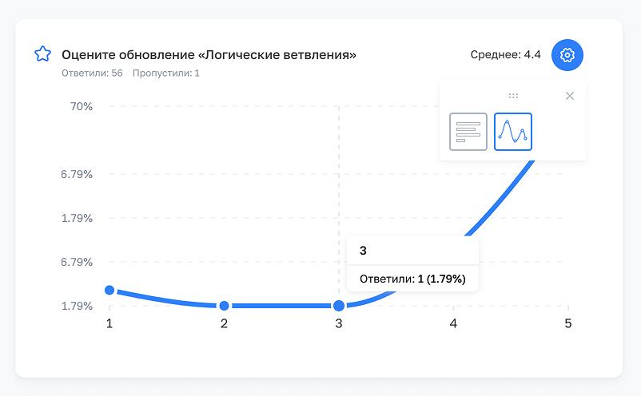Click the data point at rating 2
The image size is (641, 396).
(225, 306)
